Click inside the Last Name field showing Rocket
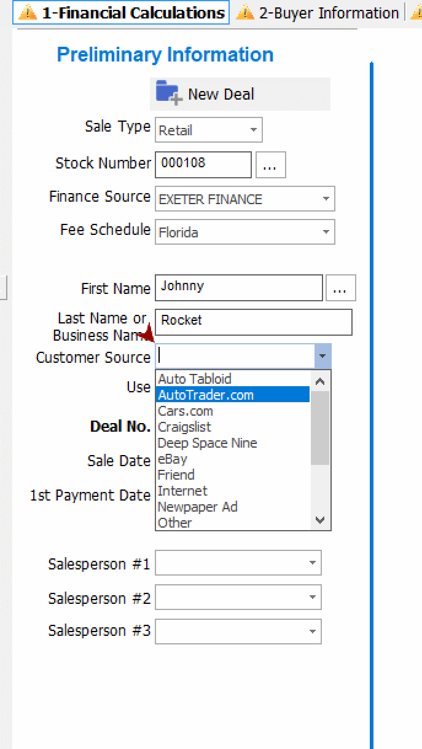Image resolution: width=422 pixels, height=749 pixels. tap(252, 322)
